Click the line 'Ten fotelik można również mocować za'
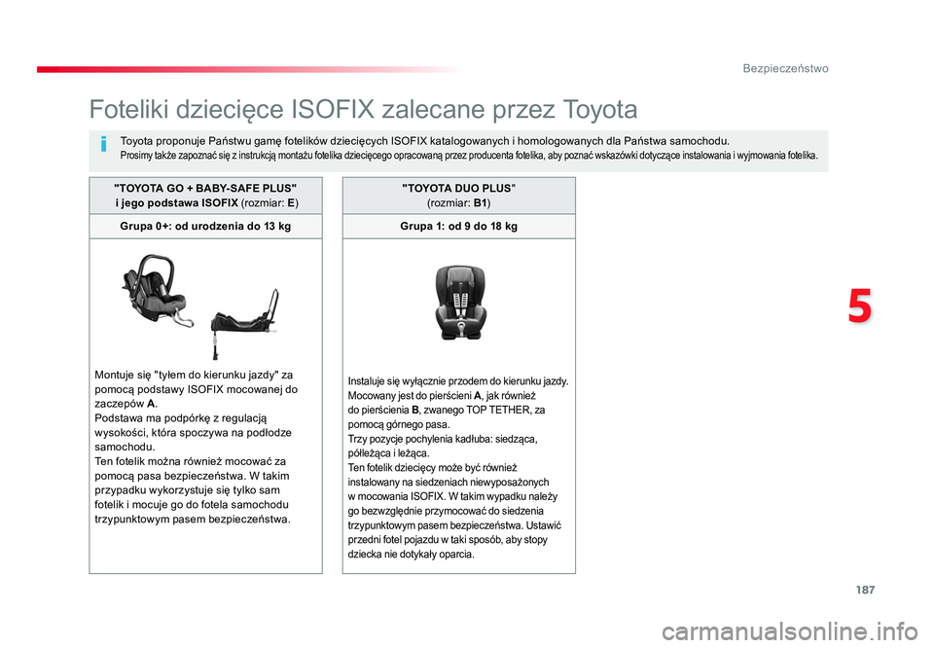Image resolution: width=934 pixels, height=648 pixels. 190,461
